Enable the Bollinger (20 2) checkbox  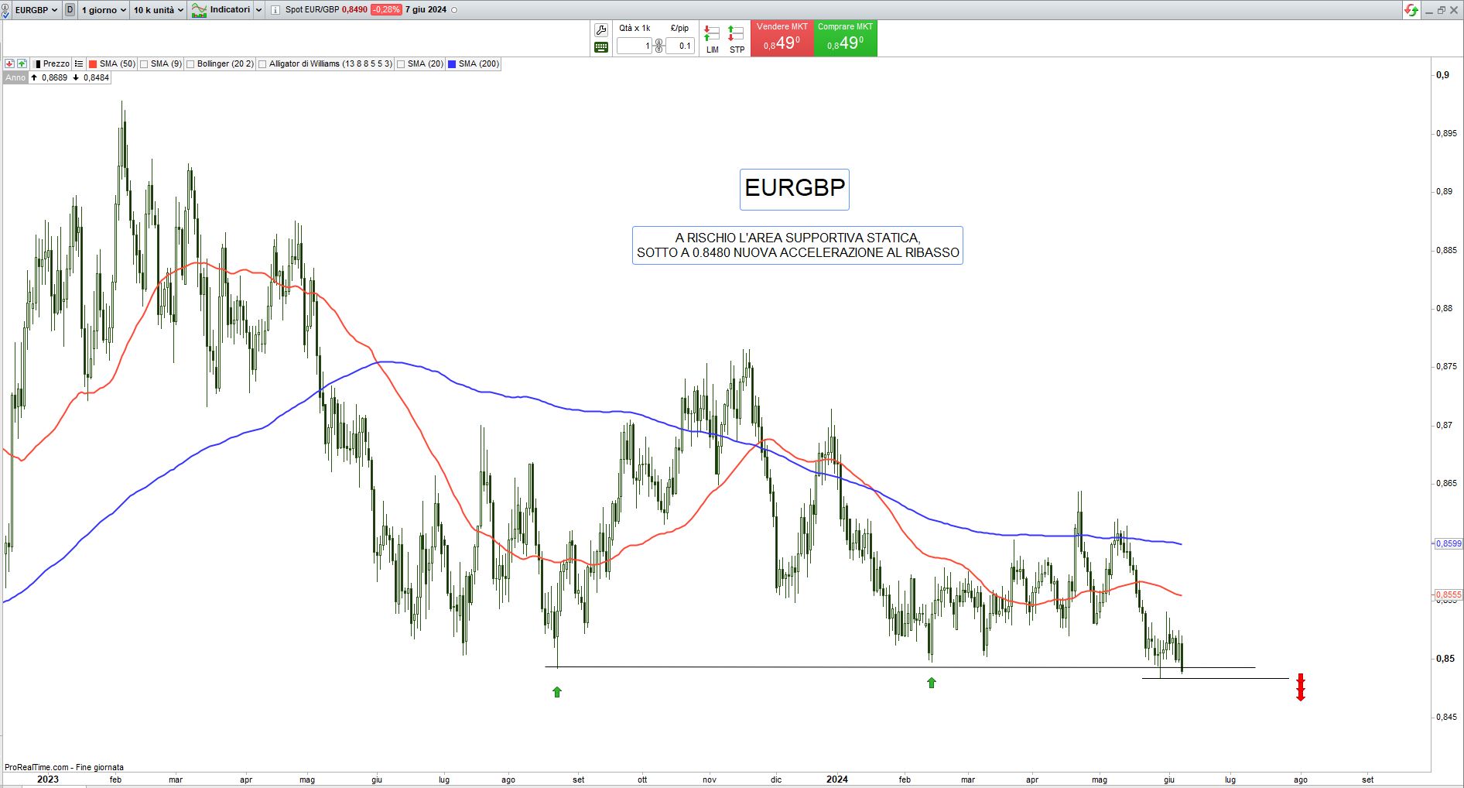click(x=190, y=64)
